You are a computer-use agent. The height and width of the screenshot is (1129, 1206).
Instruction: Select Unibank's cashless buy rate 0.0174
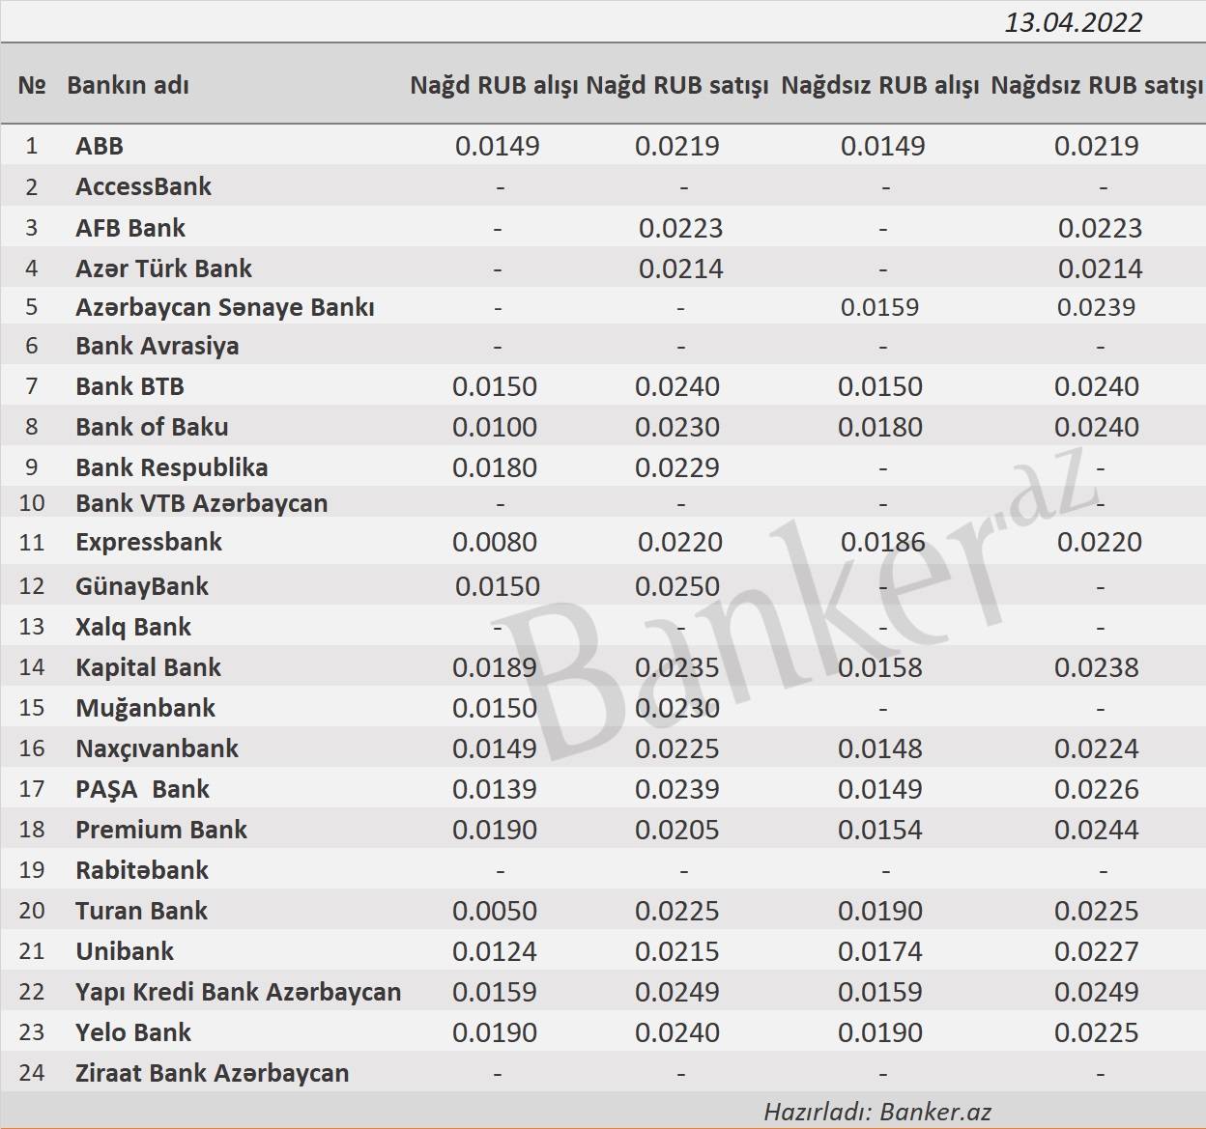point(880,951)
